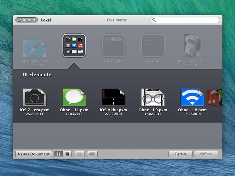235x176 pixels.
Task: Select the blue Wi-Fi icon file
Action: 192,97
